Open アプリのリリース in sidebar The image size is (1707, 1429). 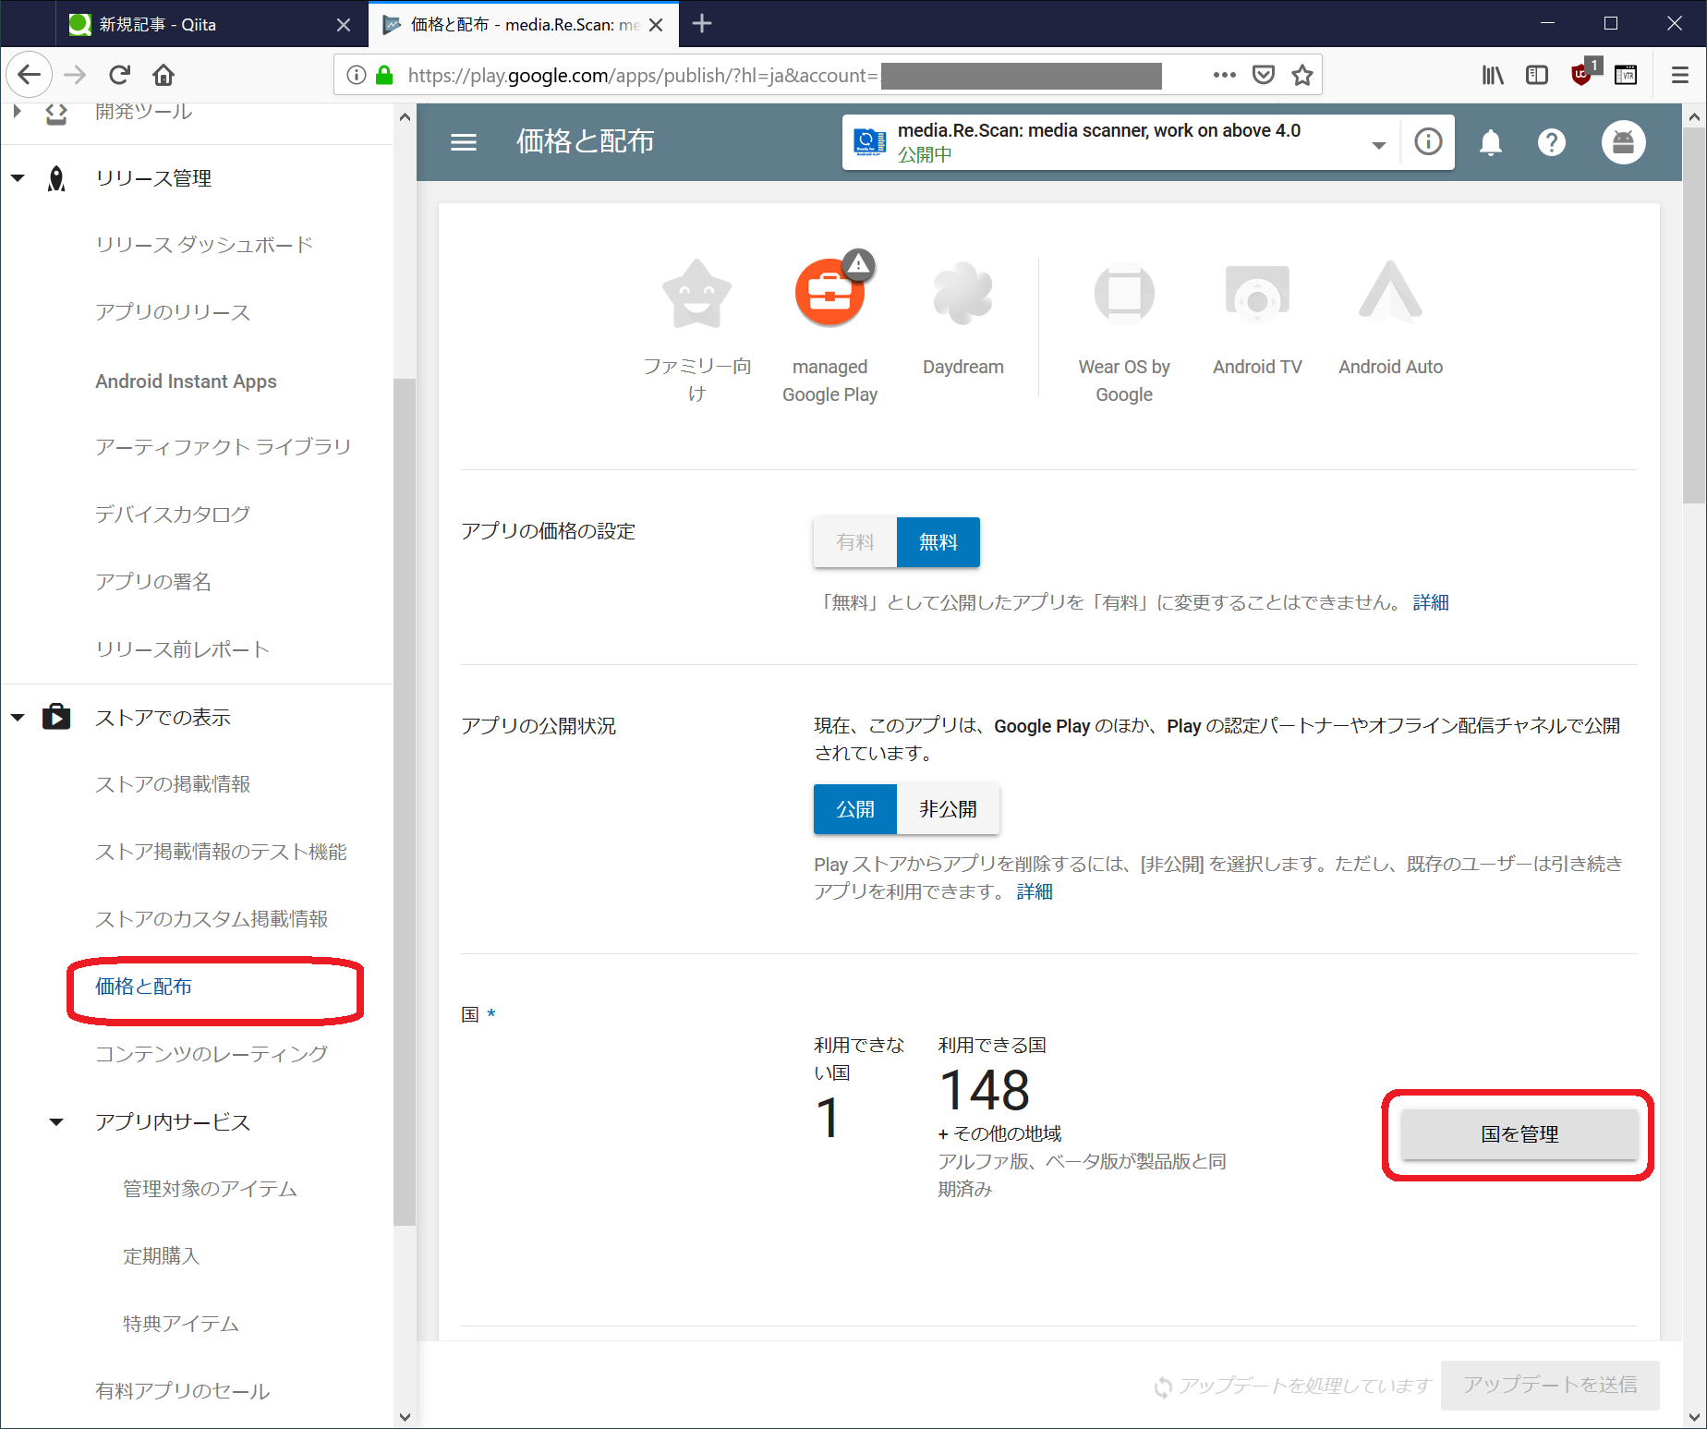click(x=173, y=312)
